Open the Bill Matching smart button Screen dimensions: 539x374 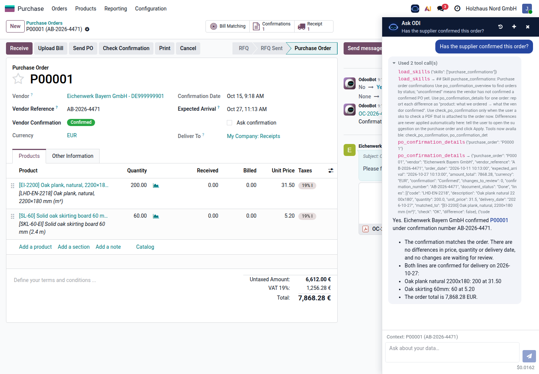click(228, 26)
